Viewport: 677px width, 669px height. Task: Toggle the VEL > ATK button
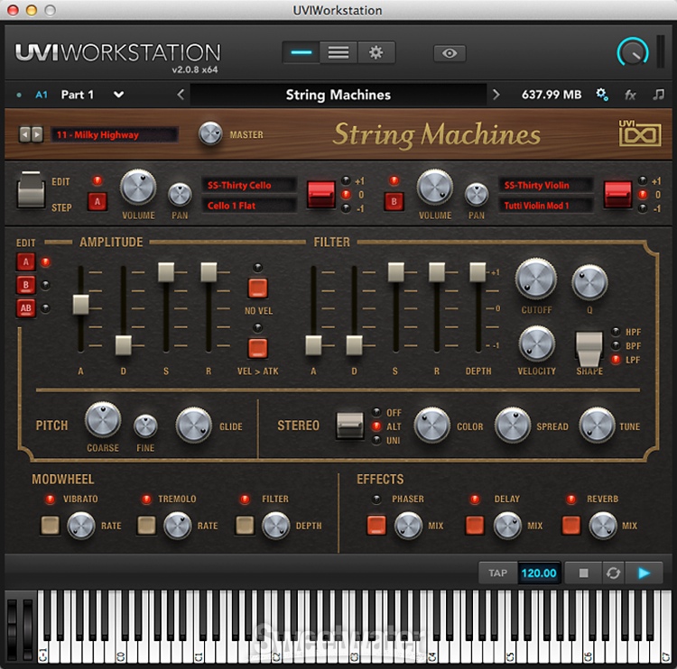(x=258, y=348)
